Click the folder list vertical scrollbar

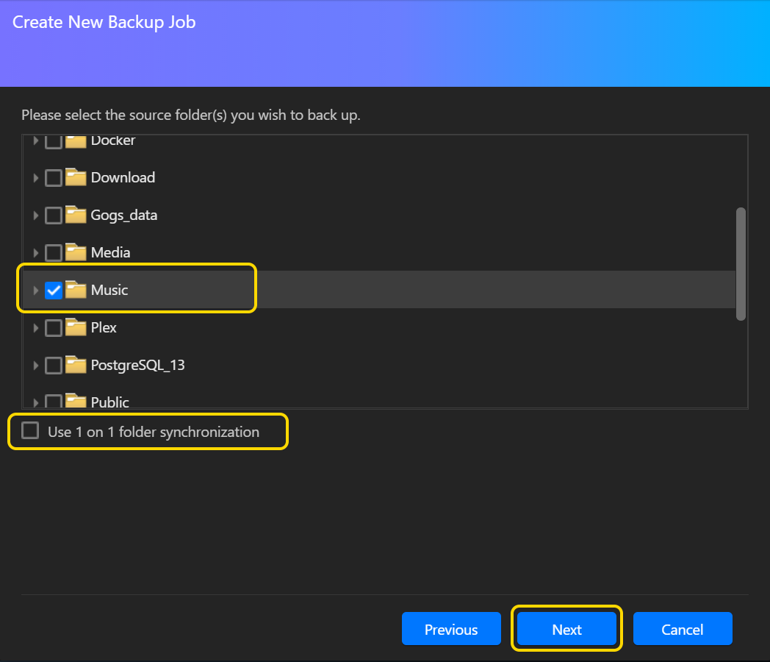pyautogui.click(x=741, y=263)
